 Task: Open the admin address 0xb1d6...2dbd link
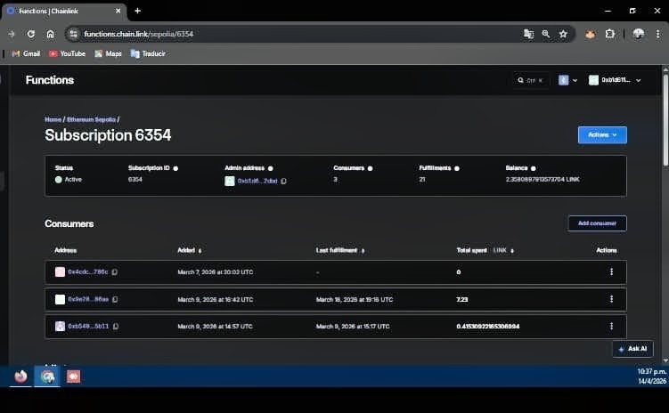(257, 182)
